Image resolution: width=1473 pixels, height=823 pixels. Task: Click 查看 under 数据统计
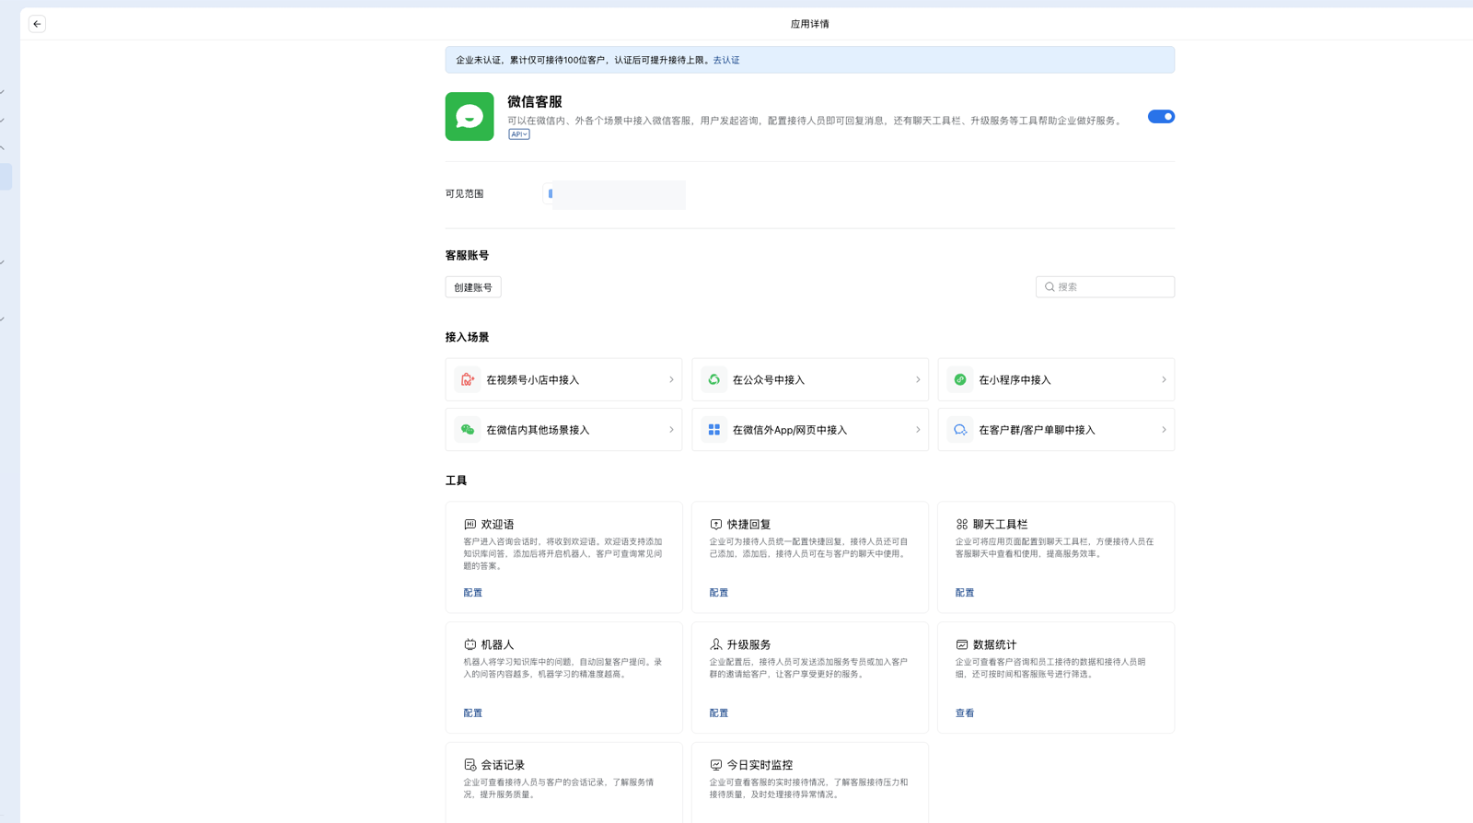(965, 713)
